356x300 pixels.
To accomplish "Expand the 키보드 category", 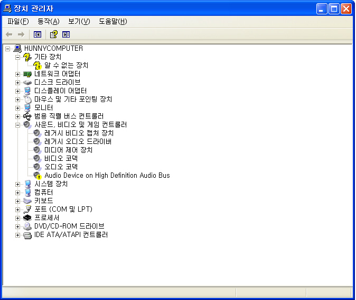I will tap(17, 201).
